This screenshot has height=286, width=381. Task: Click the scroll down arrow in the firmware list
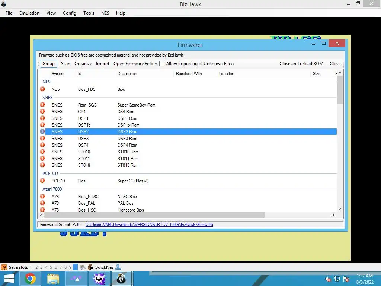[340, 209]
